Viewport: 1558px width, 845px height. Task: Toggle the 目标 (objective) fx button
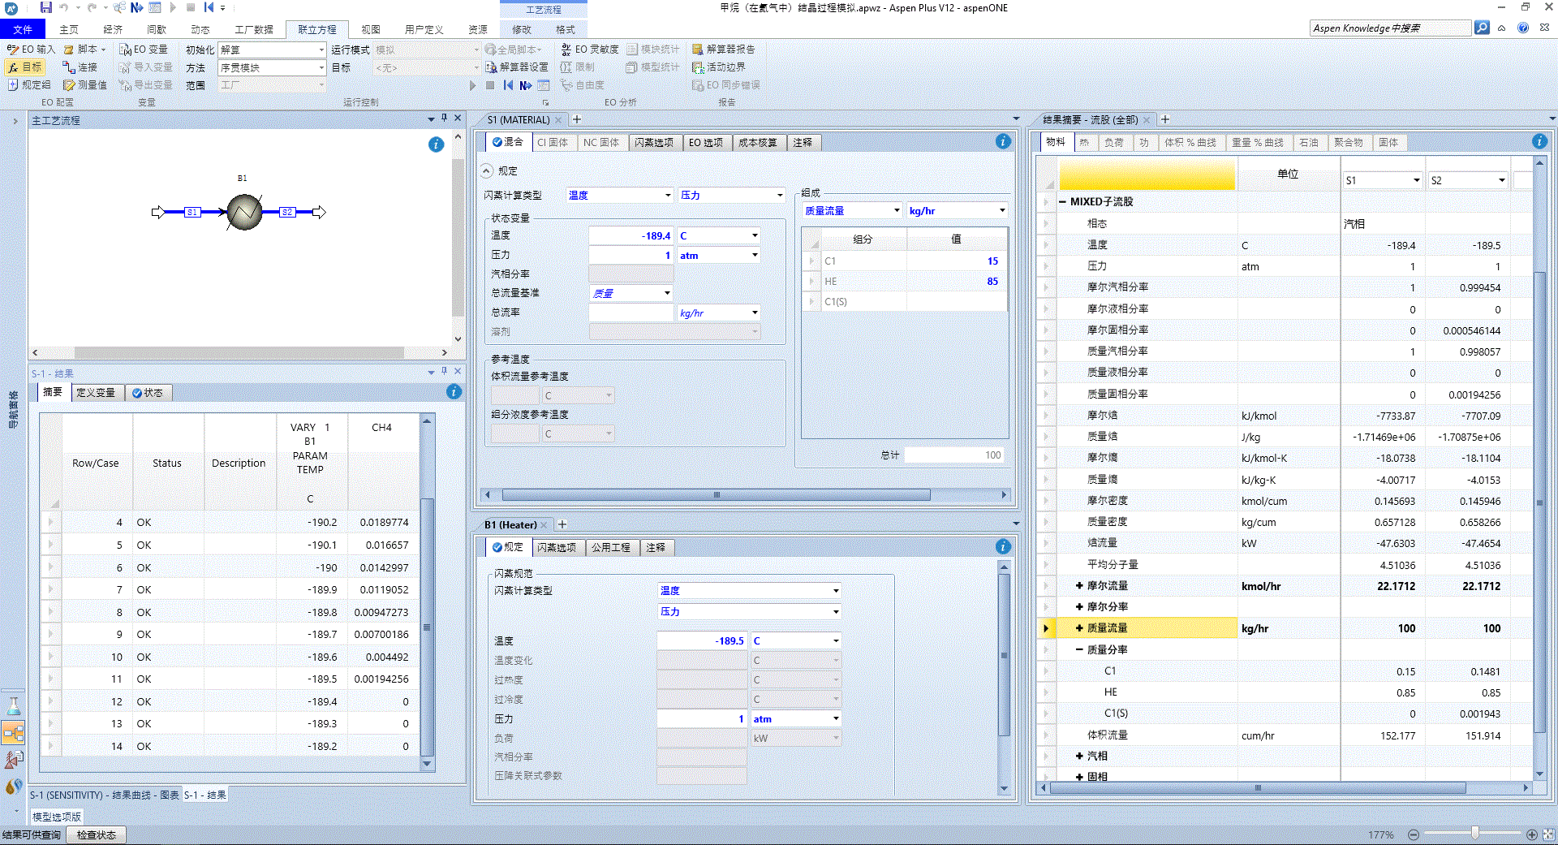click(x=24, y=67)
